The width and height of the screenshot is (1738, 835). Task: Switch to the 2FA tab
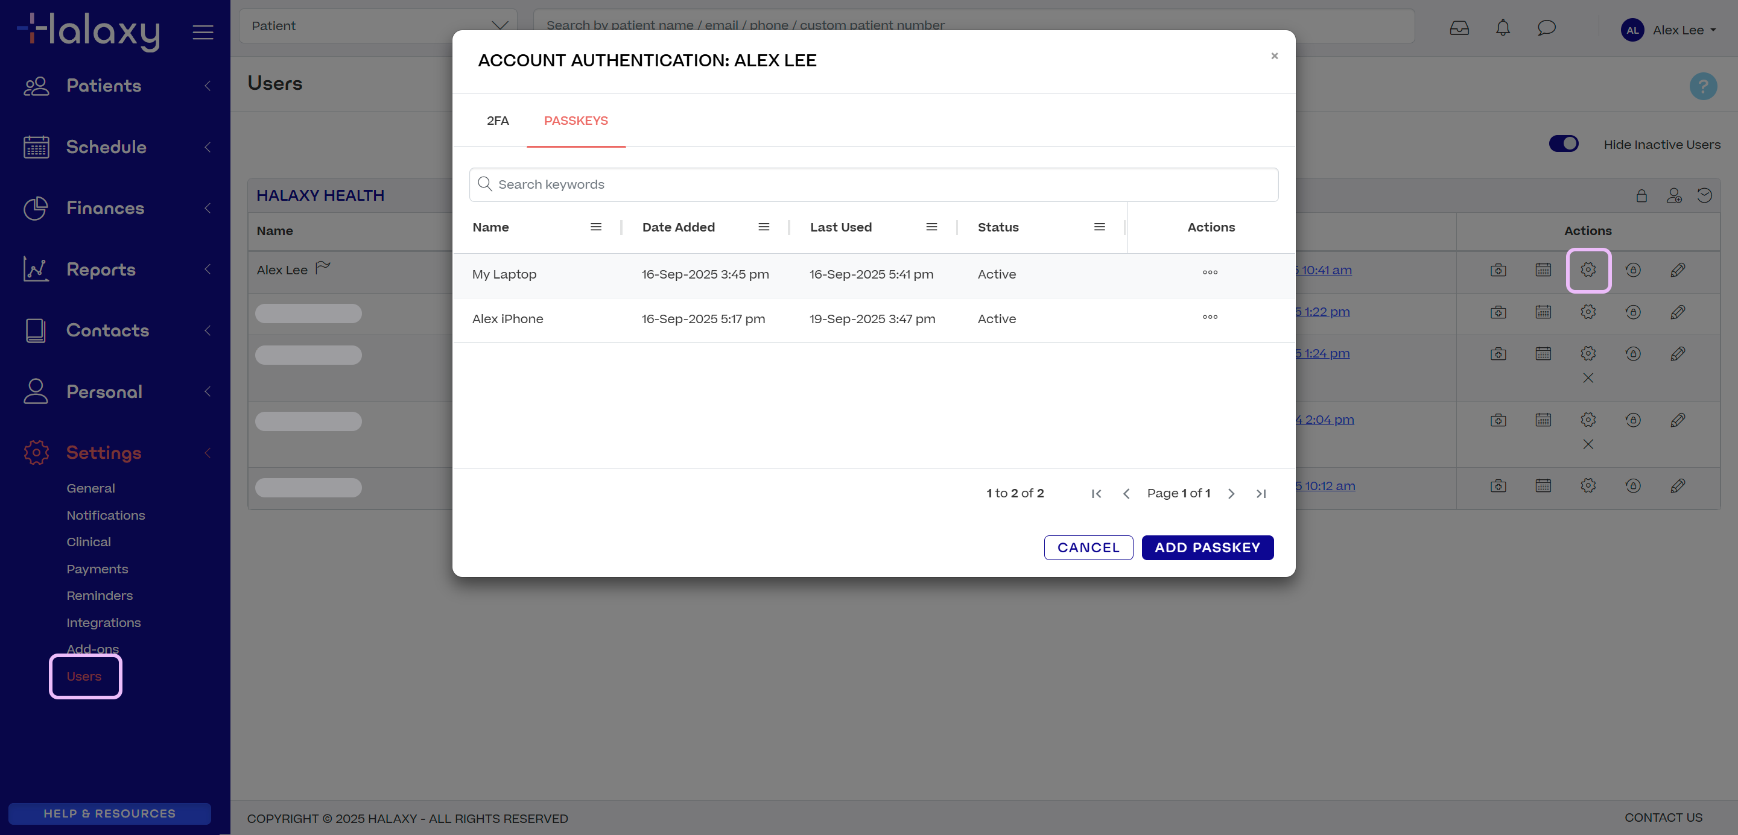497,121
